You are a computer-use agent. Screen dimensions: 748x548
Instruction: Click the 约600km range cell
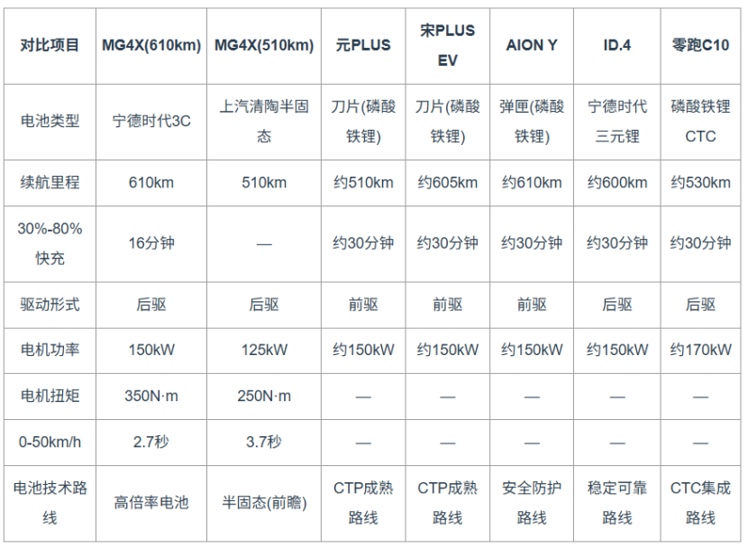(x=616, y=183)
